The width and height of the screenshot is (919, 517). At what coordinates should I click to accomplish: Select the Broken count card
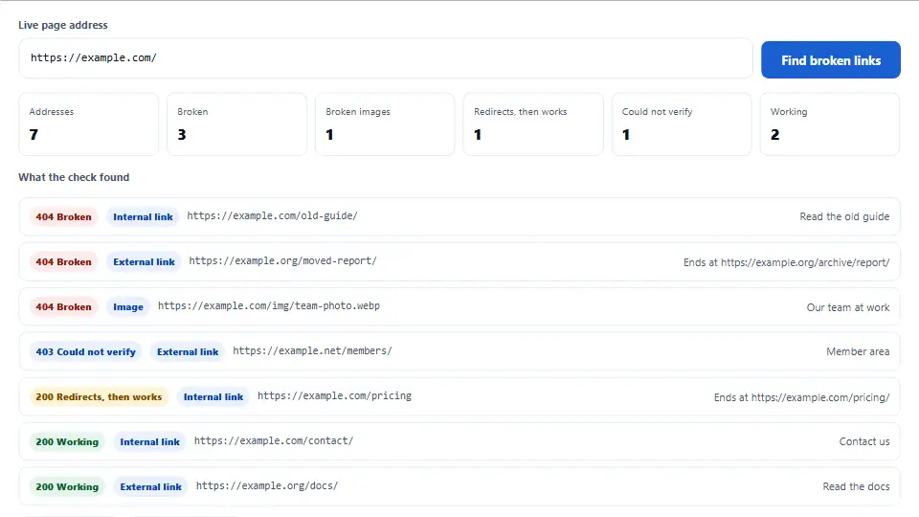(x=236, y=124)
